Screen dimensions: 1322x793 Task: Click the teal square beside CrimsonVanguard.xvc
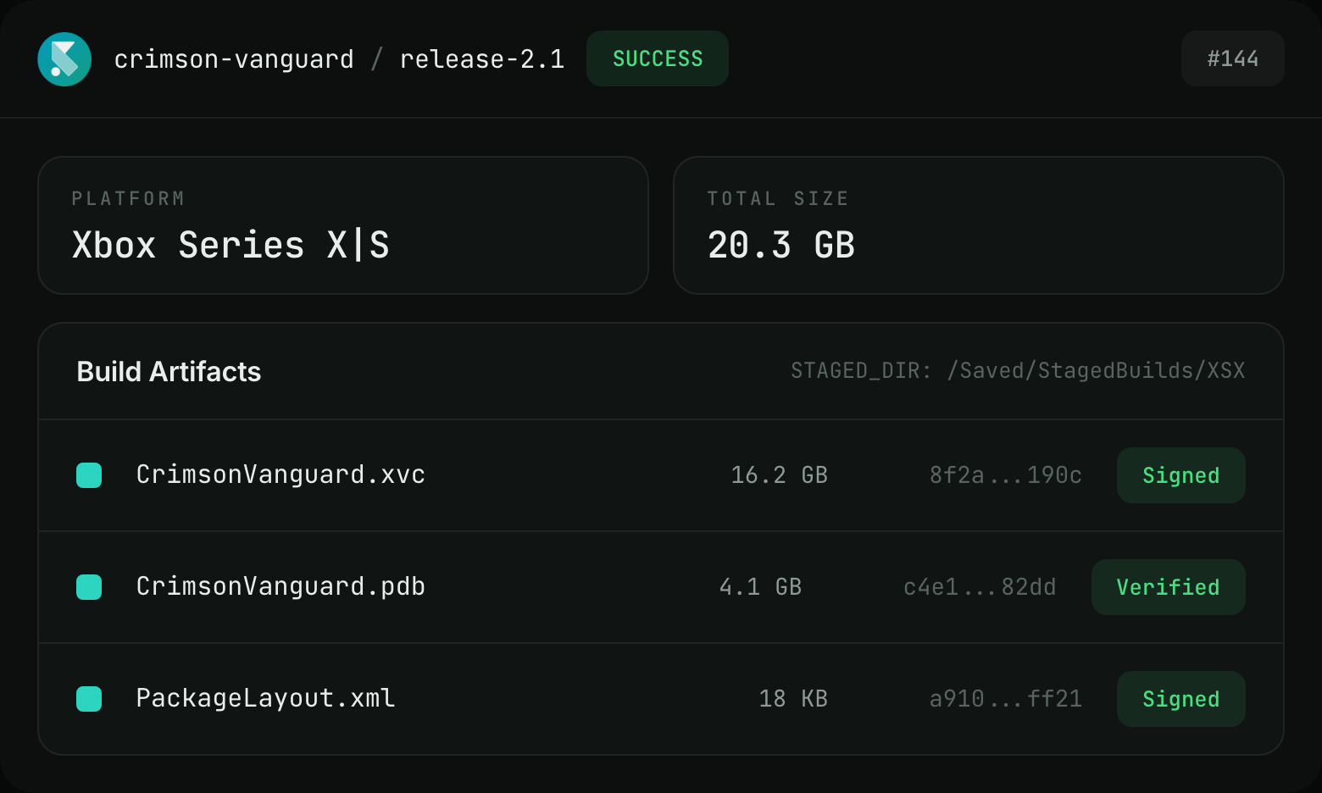coord(89,475)
